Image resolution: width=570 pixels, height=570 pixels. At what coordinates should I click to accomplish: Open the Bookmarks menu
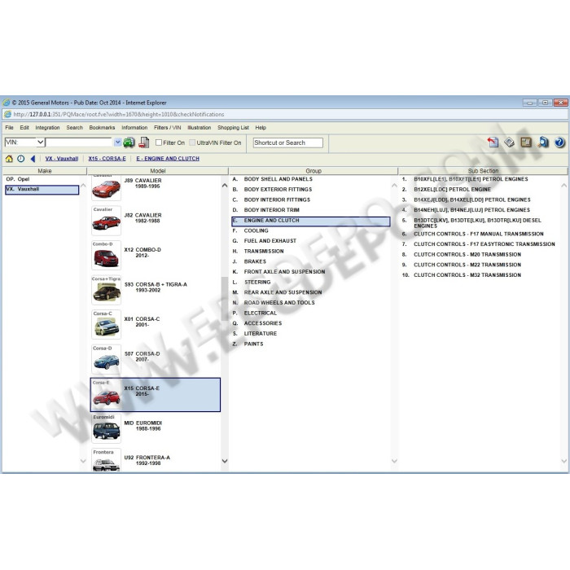pyautogui.click(x=102, y=128)
